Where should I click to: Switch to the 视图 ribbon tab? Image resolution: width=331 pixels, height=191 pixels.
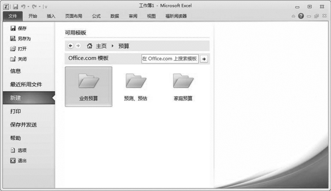[151, 16]
